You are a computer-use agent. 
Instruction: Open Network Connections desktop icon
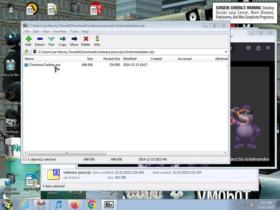pos(11,183)
